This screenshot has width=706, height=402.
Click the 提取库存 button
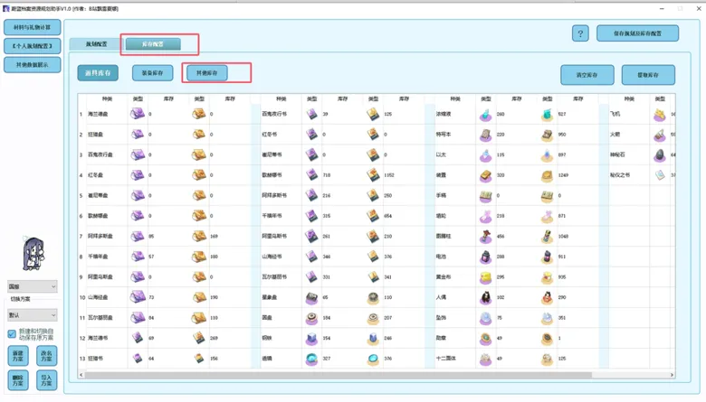coord(648,75)
